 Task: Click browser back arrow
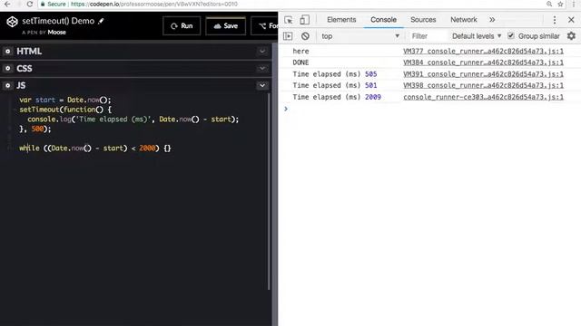[7, 4]
